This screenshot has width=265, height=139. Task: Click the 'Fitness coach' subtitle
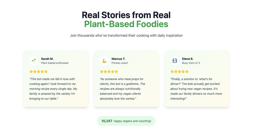click(x=120, y=63)
